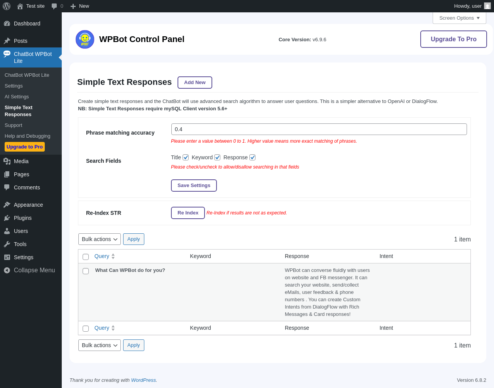Check the select-all box in table footer
This screenshot has height=388, width=494.
(86, 329)
